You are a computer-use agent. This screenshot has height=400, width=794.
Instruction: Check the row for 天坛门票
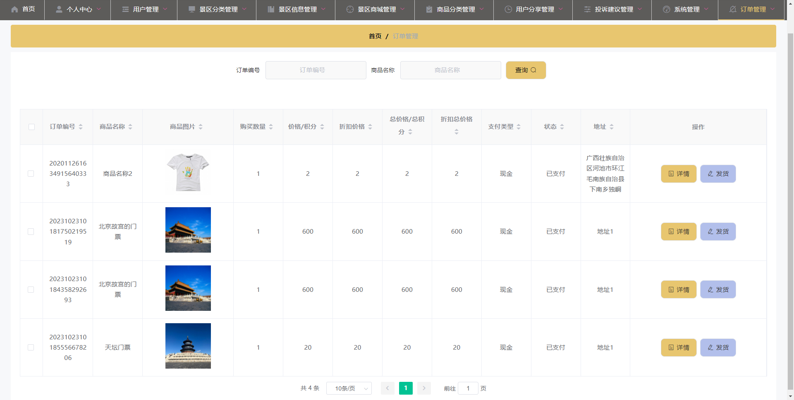[x=31, y=348]
